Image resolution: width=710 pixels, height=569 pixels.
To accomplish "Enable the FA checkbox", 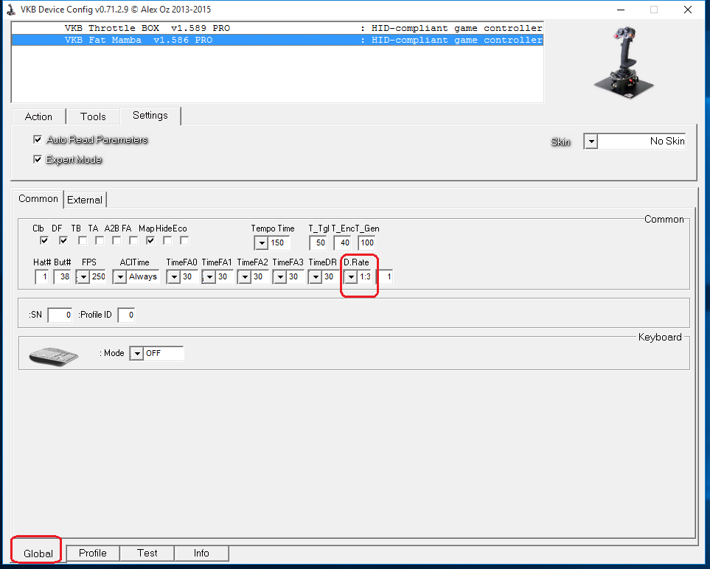I will (133, 240).
